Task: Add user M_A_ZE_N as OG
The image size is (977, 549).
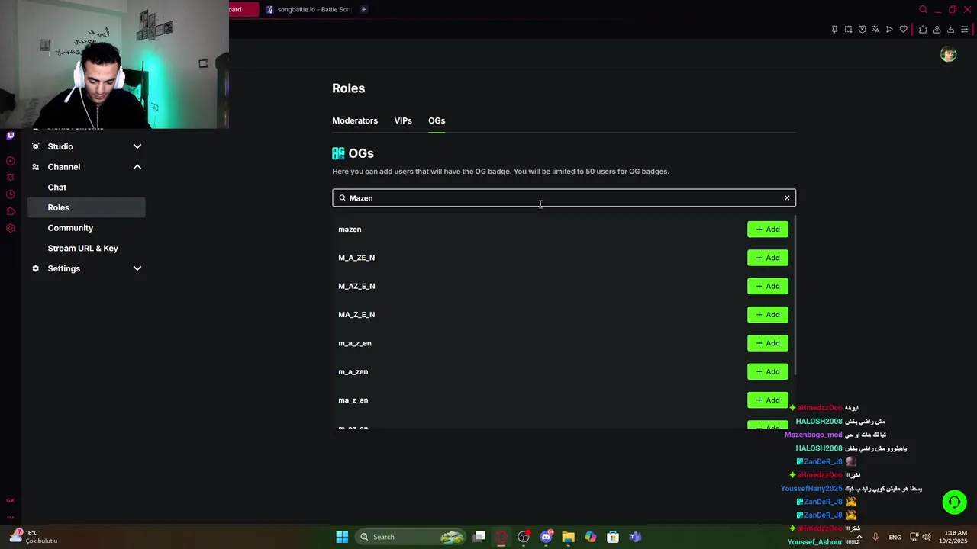Action: 767,258
